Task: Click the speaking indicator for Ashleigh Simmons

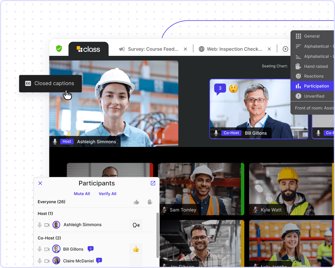Action: (x=136, y=225)
